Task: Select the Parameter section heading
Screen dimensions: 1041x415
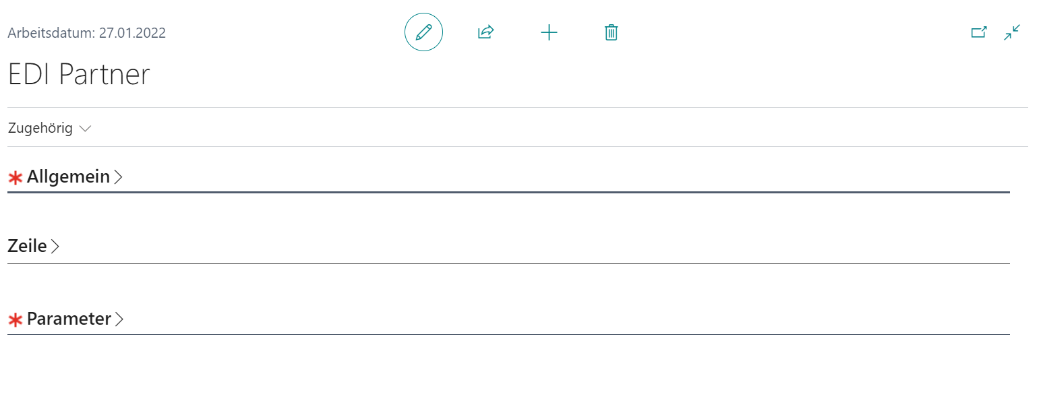Action: point(69,319)
